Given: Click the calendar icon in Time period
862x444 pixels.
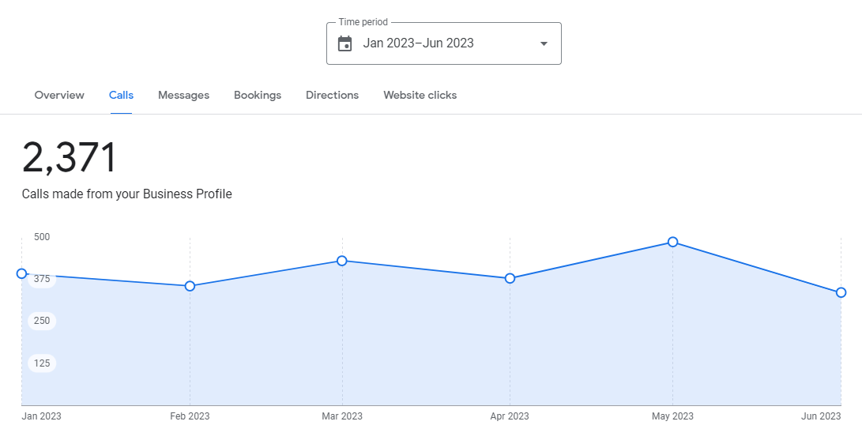Looking at the screenshot, I should tap(345, 43).
